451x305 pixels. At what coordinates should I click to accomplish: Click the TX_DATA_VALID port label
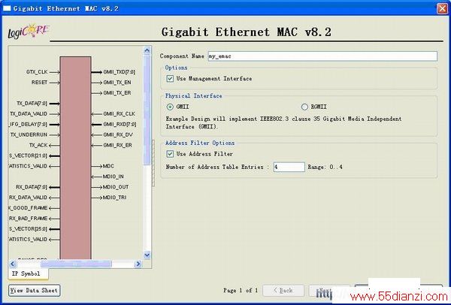tap(29, 114)
